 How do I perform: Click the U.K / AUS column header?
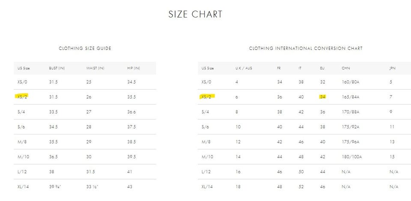[x=244, y=68]
